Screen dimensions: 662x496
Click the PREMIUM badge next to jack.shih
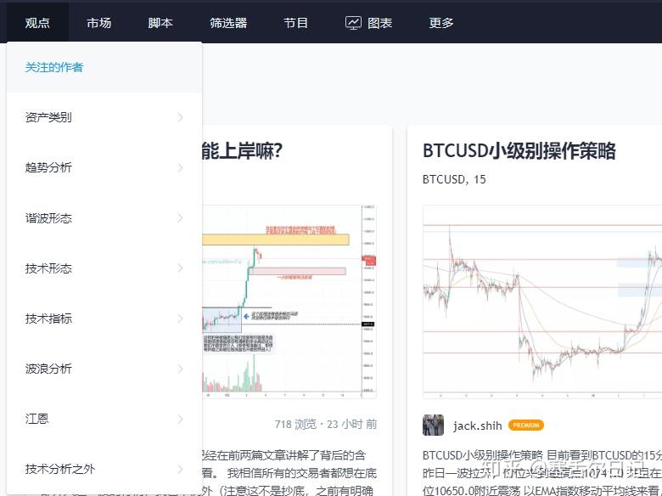[526, 425]
